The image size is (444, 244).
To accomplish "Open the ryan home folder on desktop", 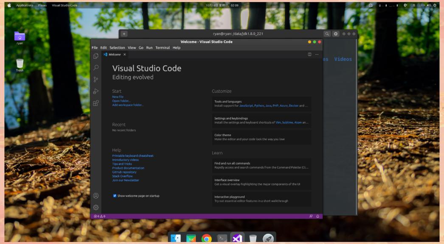I will 20,38.
